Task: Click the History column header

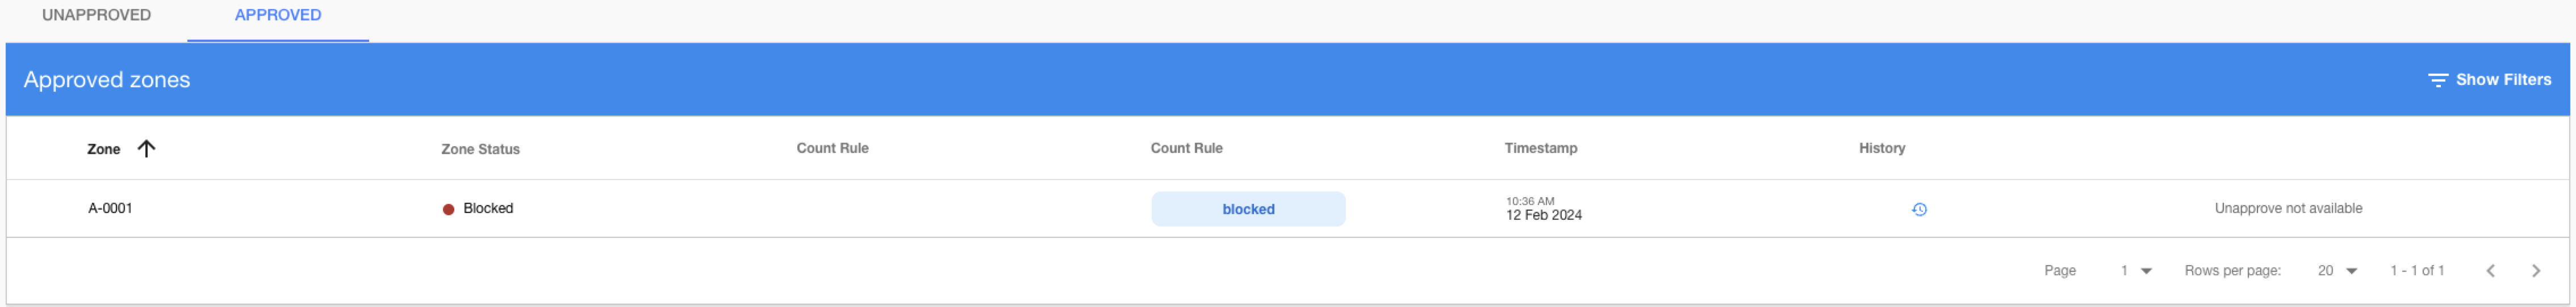Action: [x=1881, y=148]
